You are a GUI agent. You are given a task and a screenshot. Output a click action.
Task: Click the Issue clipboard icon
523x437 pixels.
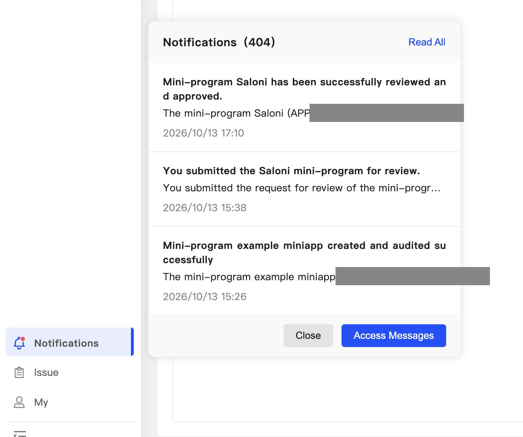click(19, 372)
